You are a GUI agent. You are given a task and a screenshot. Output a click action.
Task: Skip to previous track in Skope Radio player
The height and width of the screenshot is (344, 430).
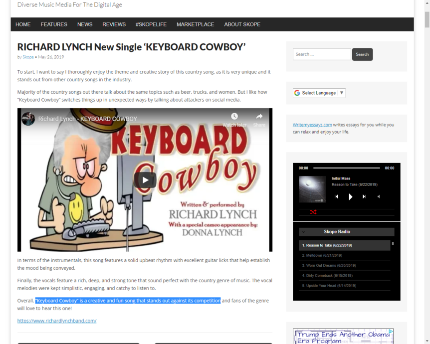(337, 196)
